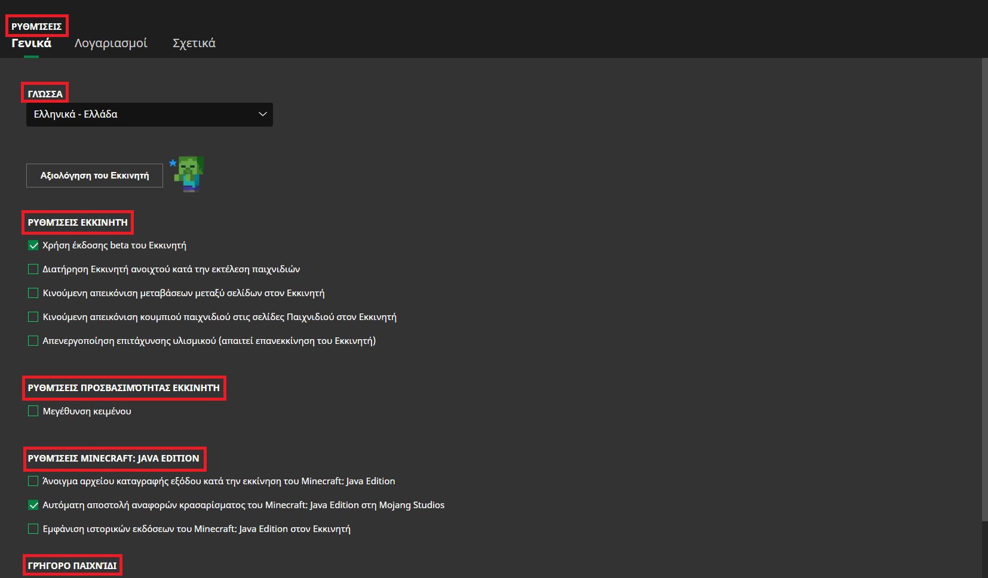Tick the Κινούμενη απεικόνιση μεταβάσεων checkbox
Screen dimensions: 988x578
(x=33, y=293)
